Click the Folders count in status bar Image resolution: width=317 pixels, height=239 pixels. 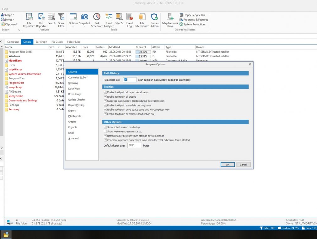[288, 228]
